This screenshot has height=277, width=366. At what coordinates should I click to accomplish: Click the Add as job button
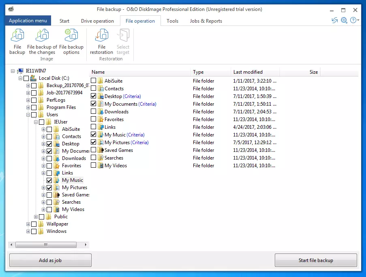click(50, 260)
